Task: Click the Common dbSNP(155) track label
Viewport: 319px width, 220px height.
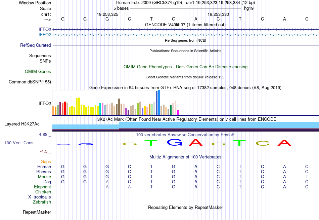Action: point(30,82)
